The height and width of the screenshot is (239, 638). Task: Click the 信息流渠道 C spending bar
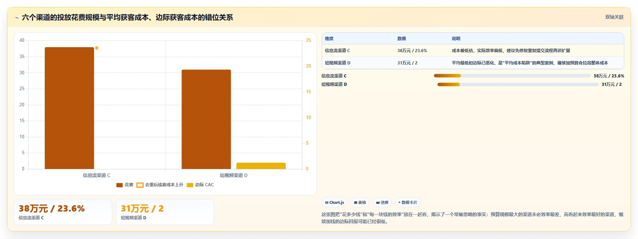pyautogui.click(x=69, y=108)
